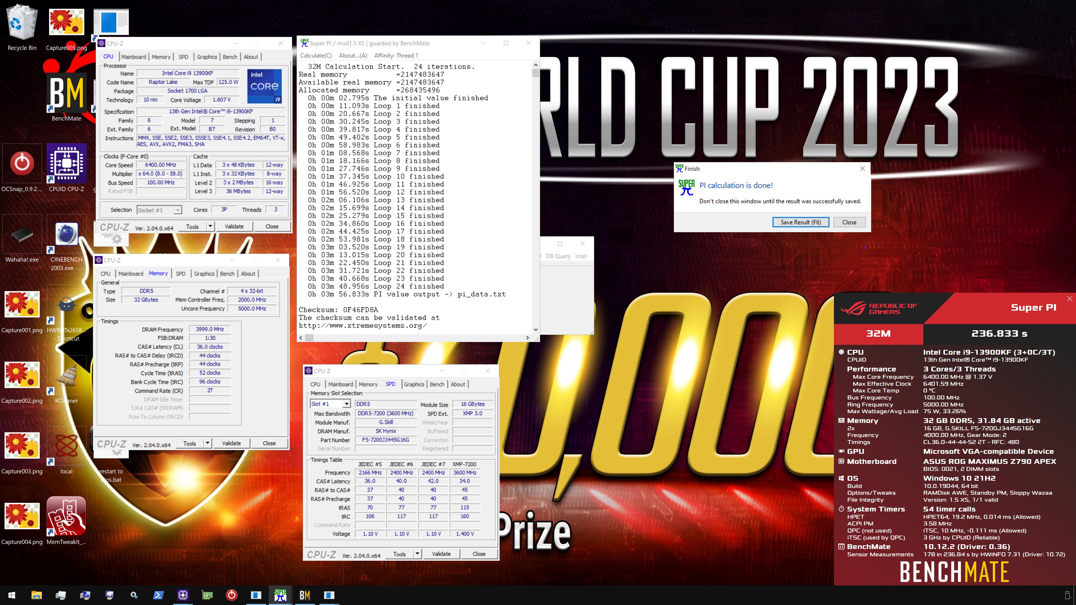Open the OCSnap desktop icon

[x=22, y=168]
